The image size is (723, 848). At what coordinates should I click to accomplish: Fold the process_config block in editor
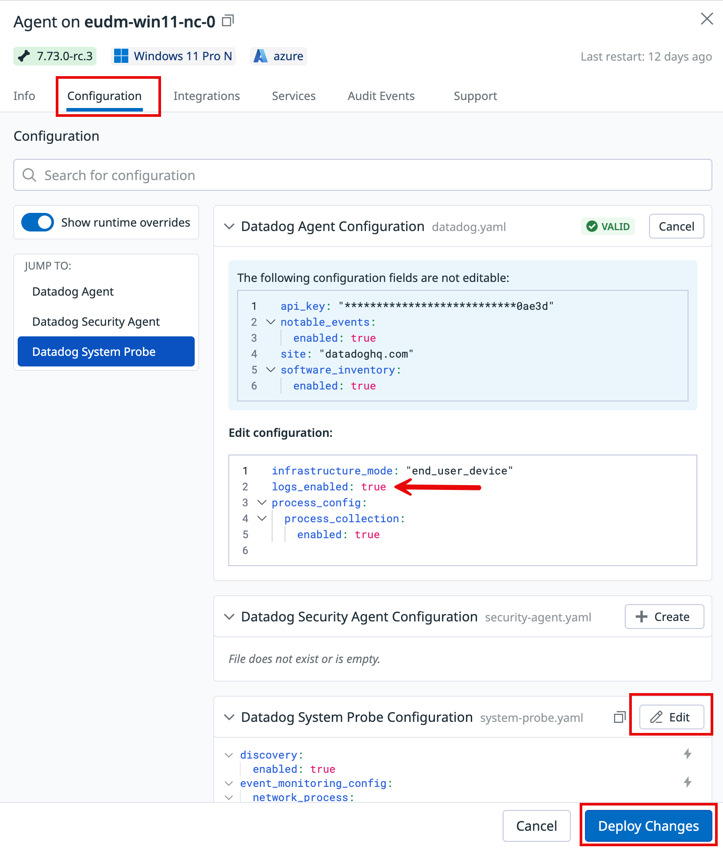click(x=262, y=503)
